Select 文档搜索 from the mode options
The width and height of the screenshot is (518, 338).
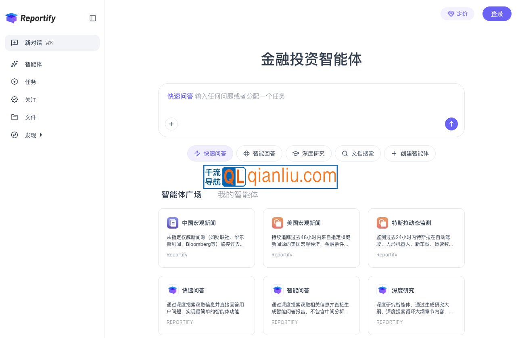(358, 153)
